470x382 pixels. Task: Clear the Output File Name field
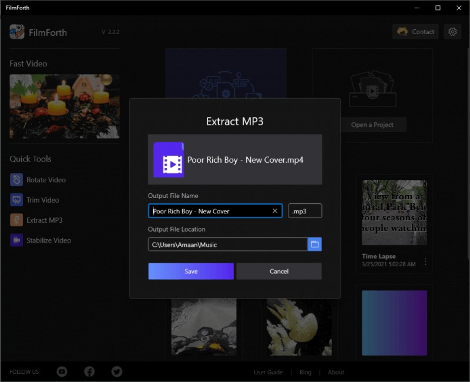tap(274, 210)
